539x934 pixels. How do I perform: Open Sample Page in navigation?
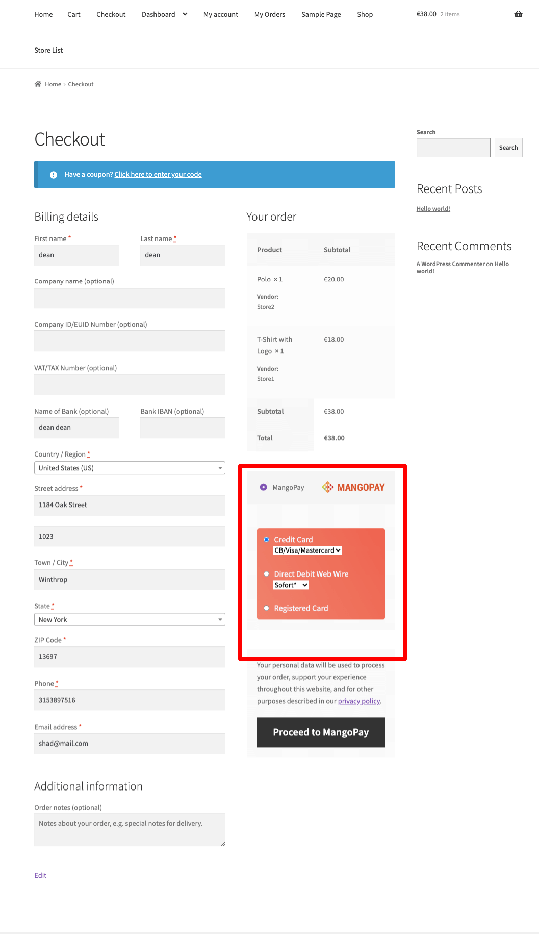(x=321, y=14)
